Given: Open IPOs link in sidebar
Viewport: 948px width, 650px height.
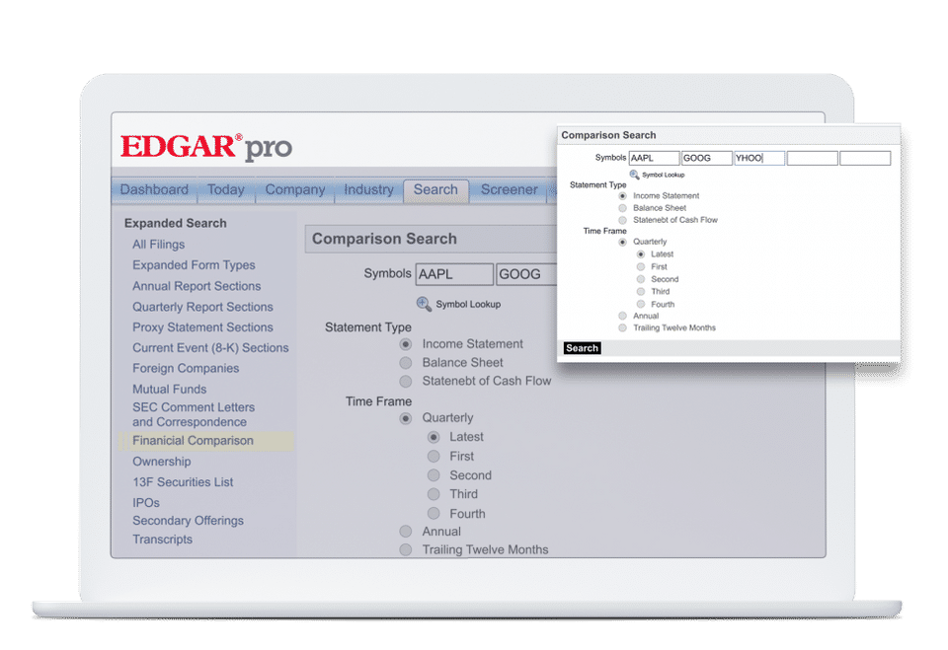Looking at the screenshot, I should click(146, 503).
